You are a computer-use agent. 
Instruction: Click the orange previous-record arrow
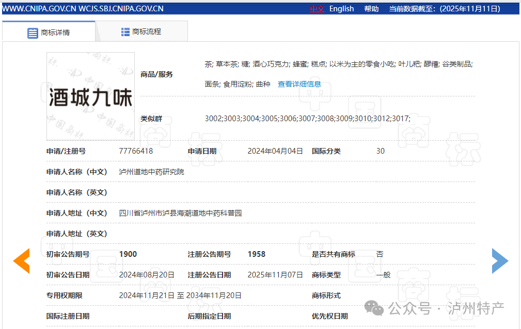tap(22, 261)
